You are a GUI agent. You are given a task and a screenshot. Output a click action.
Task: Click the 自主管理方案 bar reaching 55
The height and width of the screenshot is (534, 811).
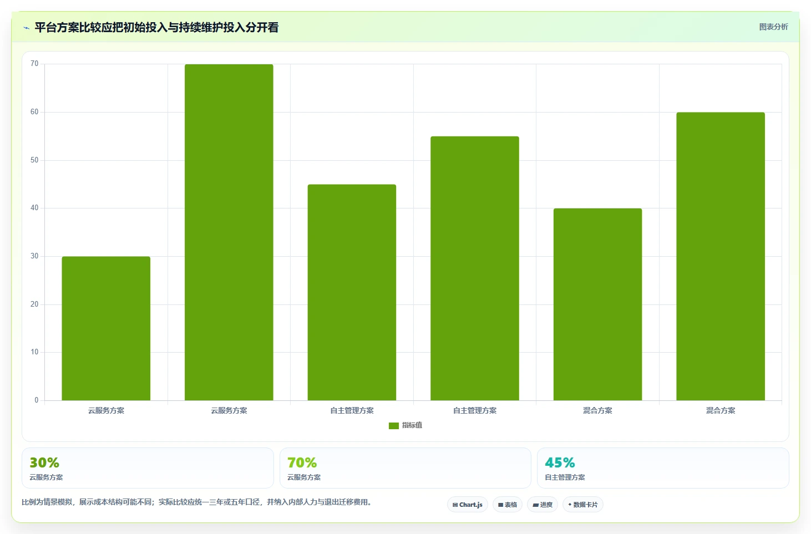point(475,268)
